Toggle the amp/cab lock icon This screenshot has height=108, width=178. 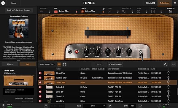(x=103, y=9)
